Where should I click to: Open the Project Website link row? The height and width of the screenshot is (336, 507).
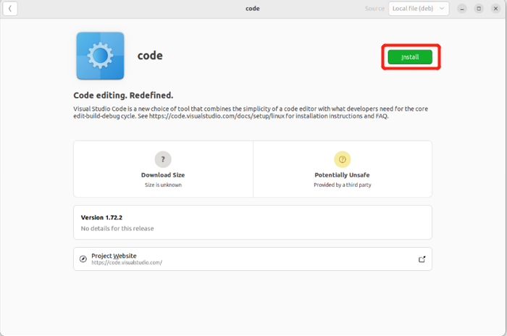(x=253, y=259)
